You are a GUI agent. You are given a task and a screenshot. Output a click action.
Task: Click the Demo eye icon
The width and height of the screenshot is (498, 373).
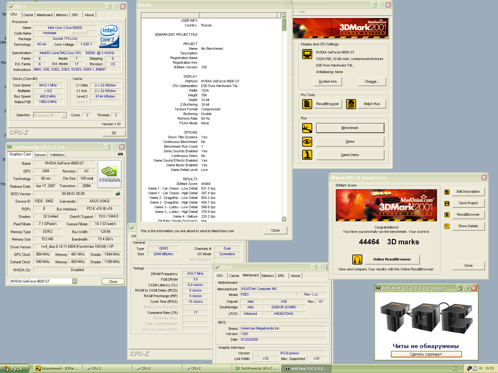tap(307, 141)
